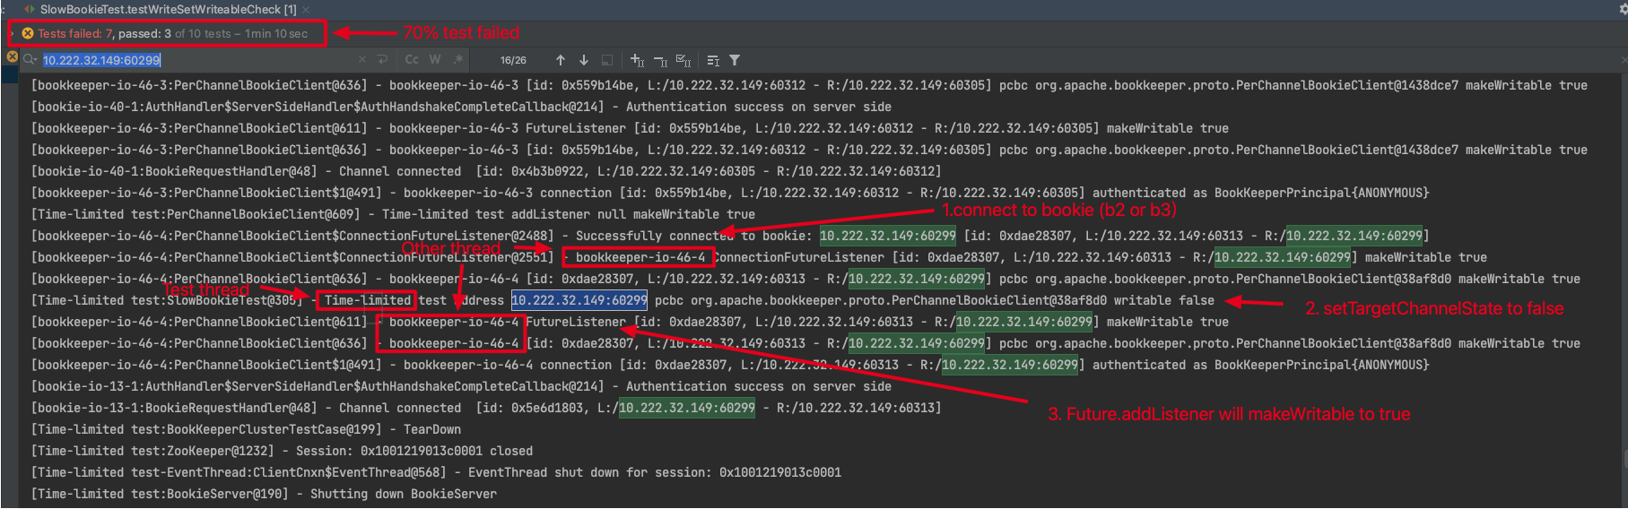This screenshot has width=1628, height=509.
Task: Toggle whole words W option
Action: [x=435, y=60]
